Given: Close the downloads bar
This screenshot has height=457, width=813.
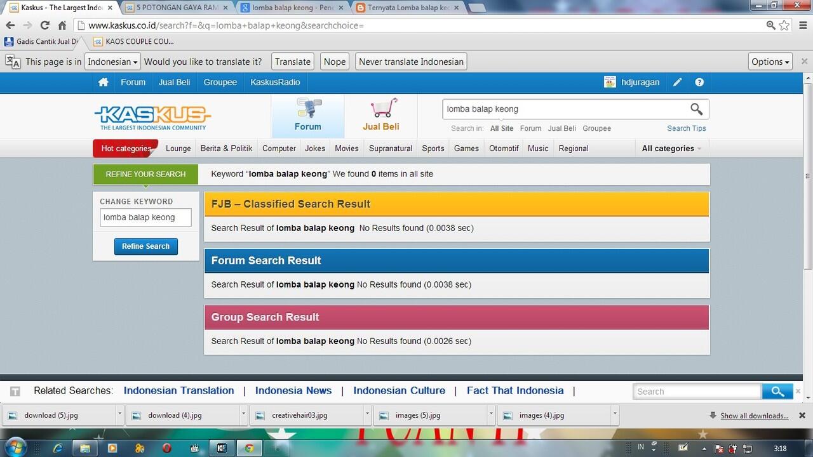Looking at the screenshot, I should tap(802, 416).
